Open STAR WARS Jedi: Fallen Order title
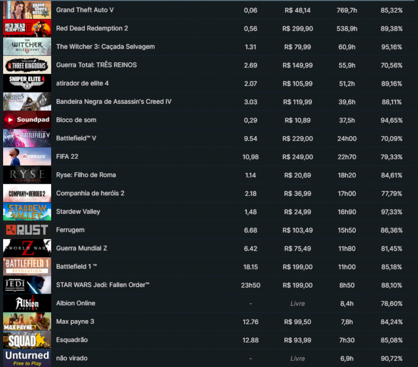The image size is (418, 367). (x=102, y=285)
